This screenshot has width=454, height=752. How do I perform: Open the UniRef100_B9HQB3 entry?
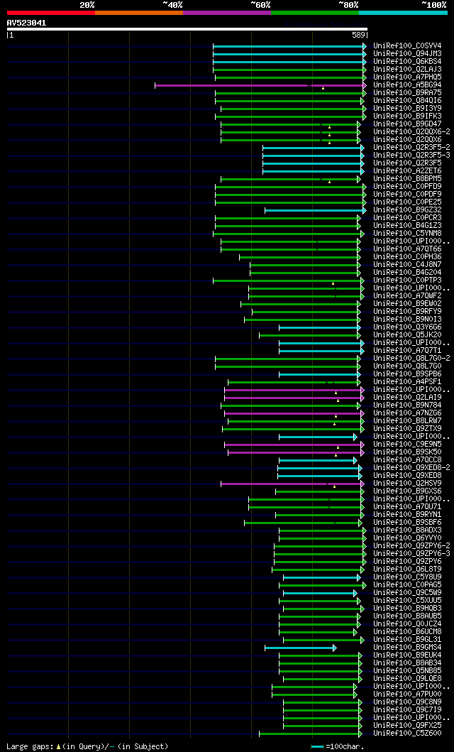(x=408, y=608)
